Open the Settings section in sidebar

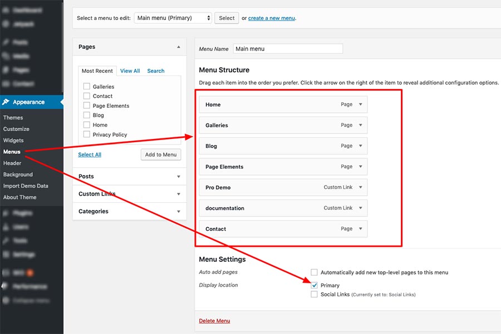[22, 255]
